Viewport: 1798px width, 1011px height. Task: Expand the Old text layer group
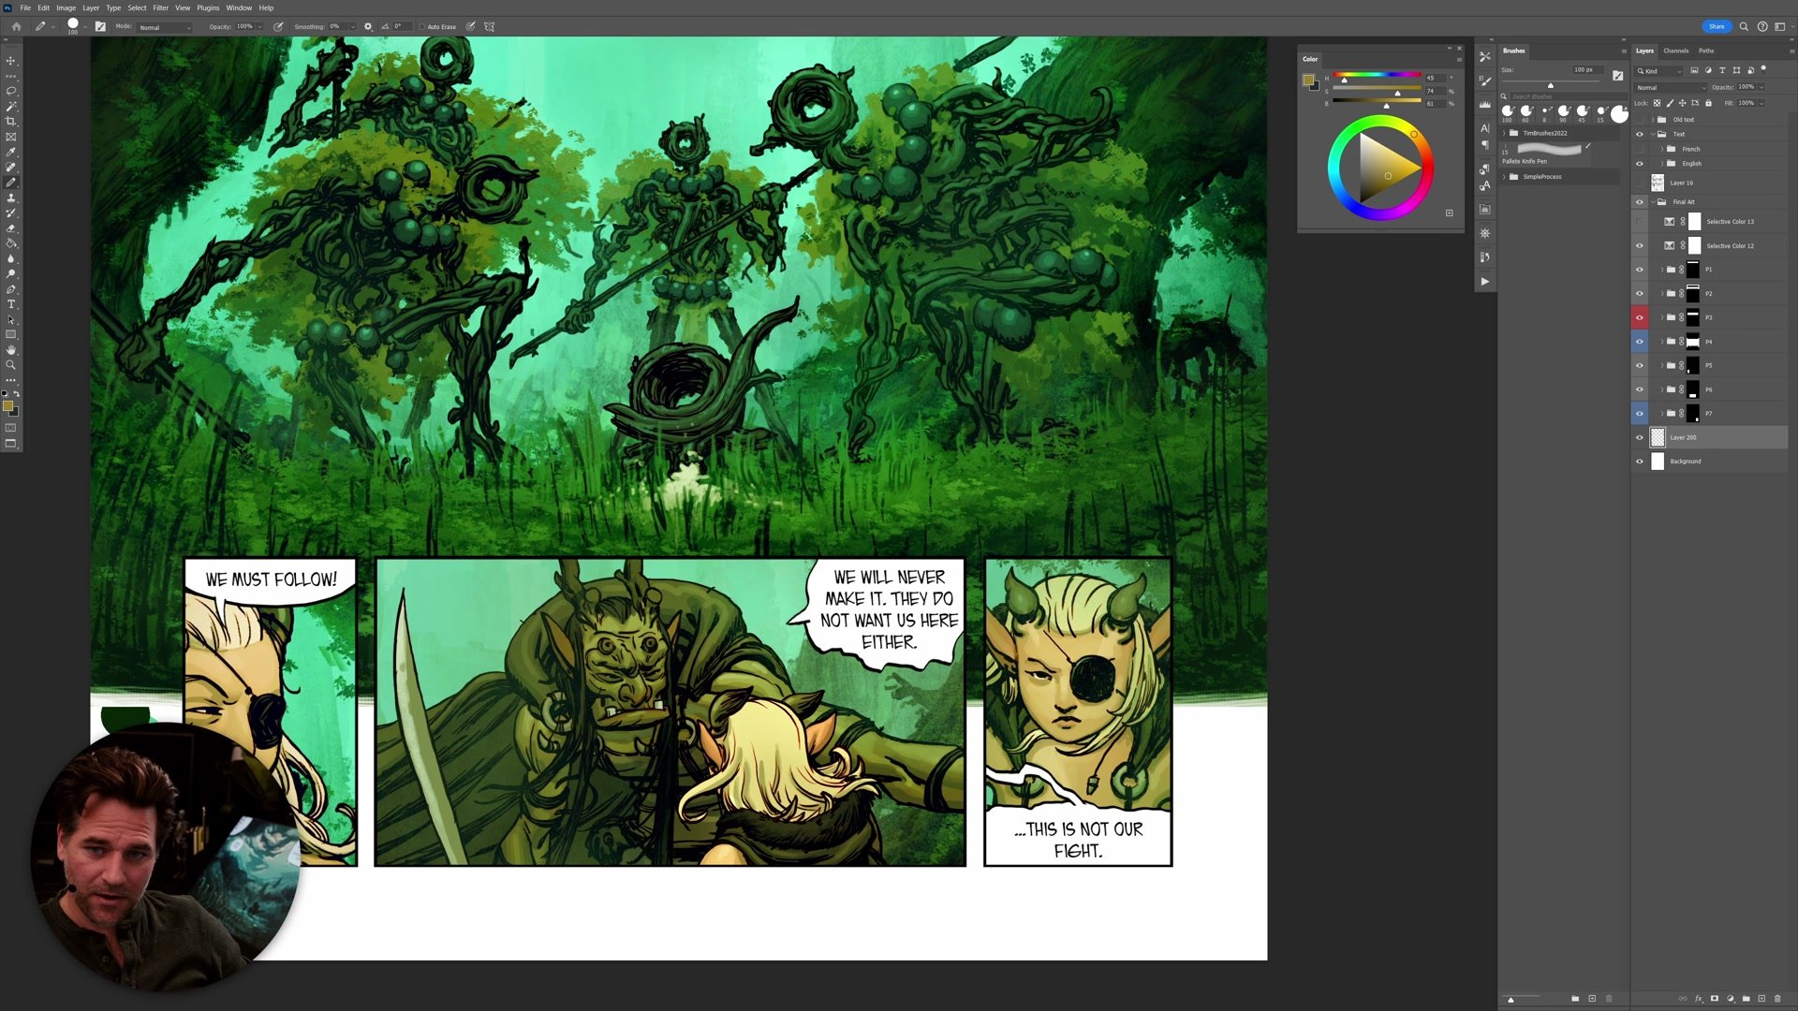point(1653,120)
